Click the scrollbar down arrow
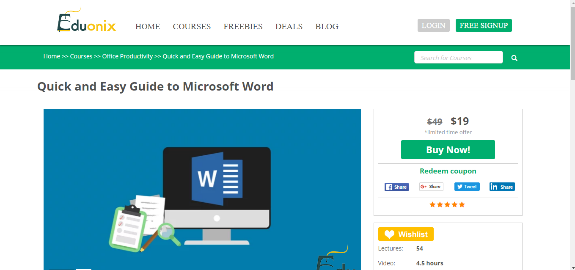575x270 pixels. (572, 267)
